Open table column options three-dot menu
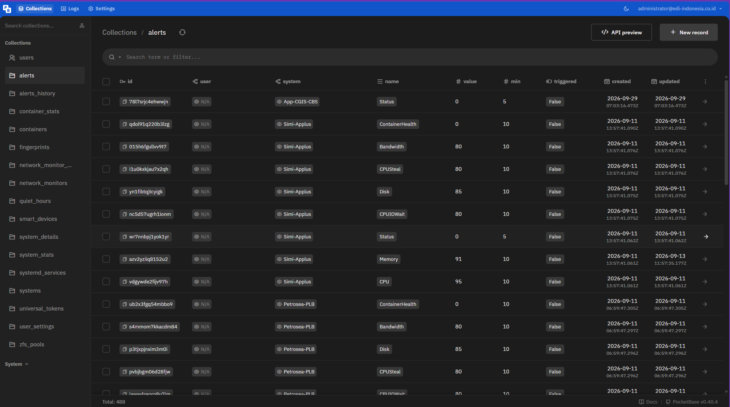Image resolution: width=730 pixels, height=407 pixels. [705, 82]
